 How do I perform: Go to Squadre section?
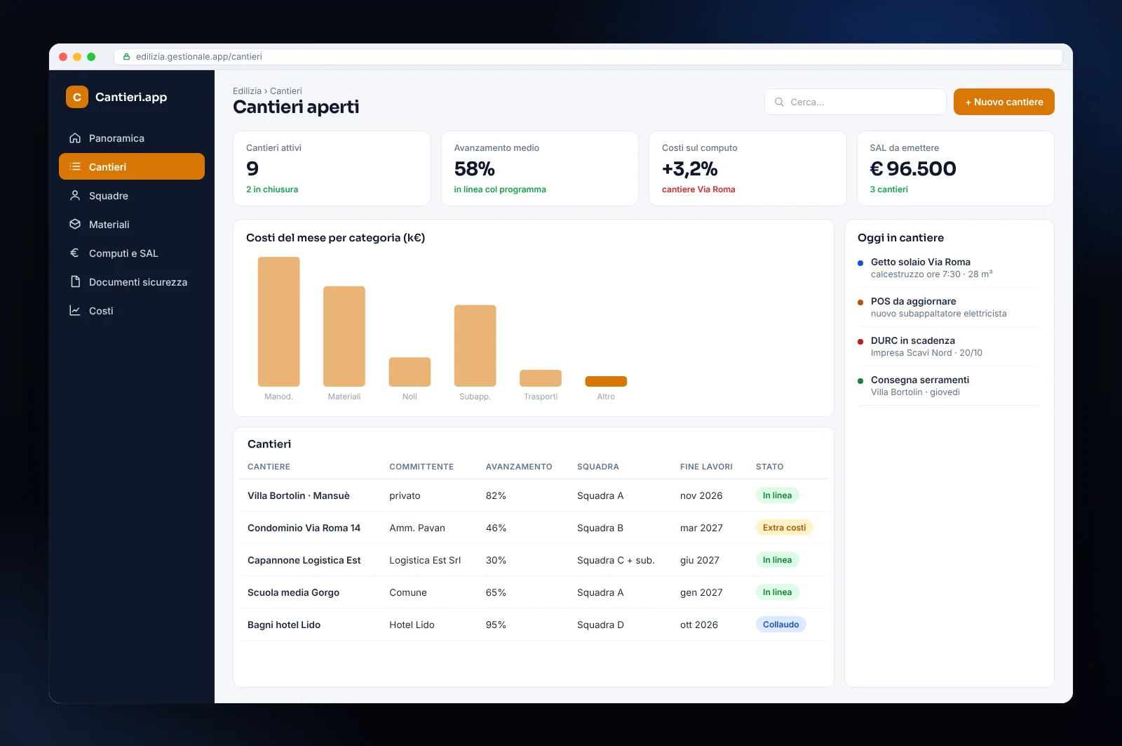[132, 196]
